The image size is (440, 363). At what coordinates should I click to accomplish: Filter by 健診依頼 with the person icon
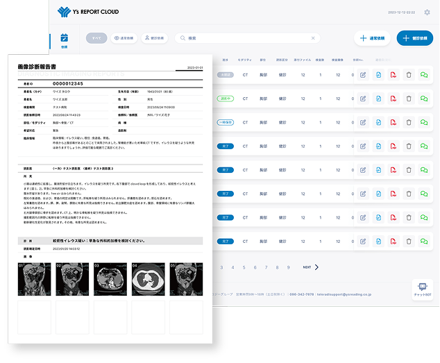(154, 38)
